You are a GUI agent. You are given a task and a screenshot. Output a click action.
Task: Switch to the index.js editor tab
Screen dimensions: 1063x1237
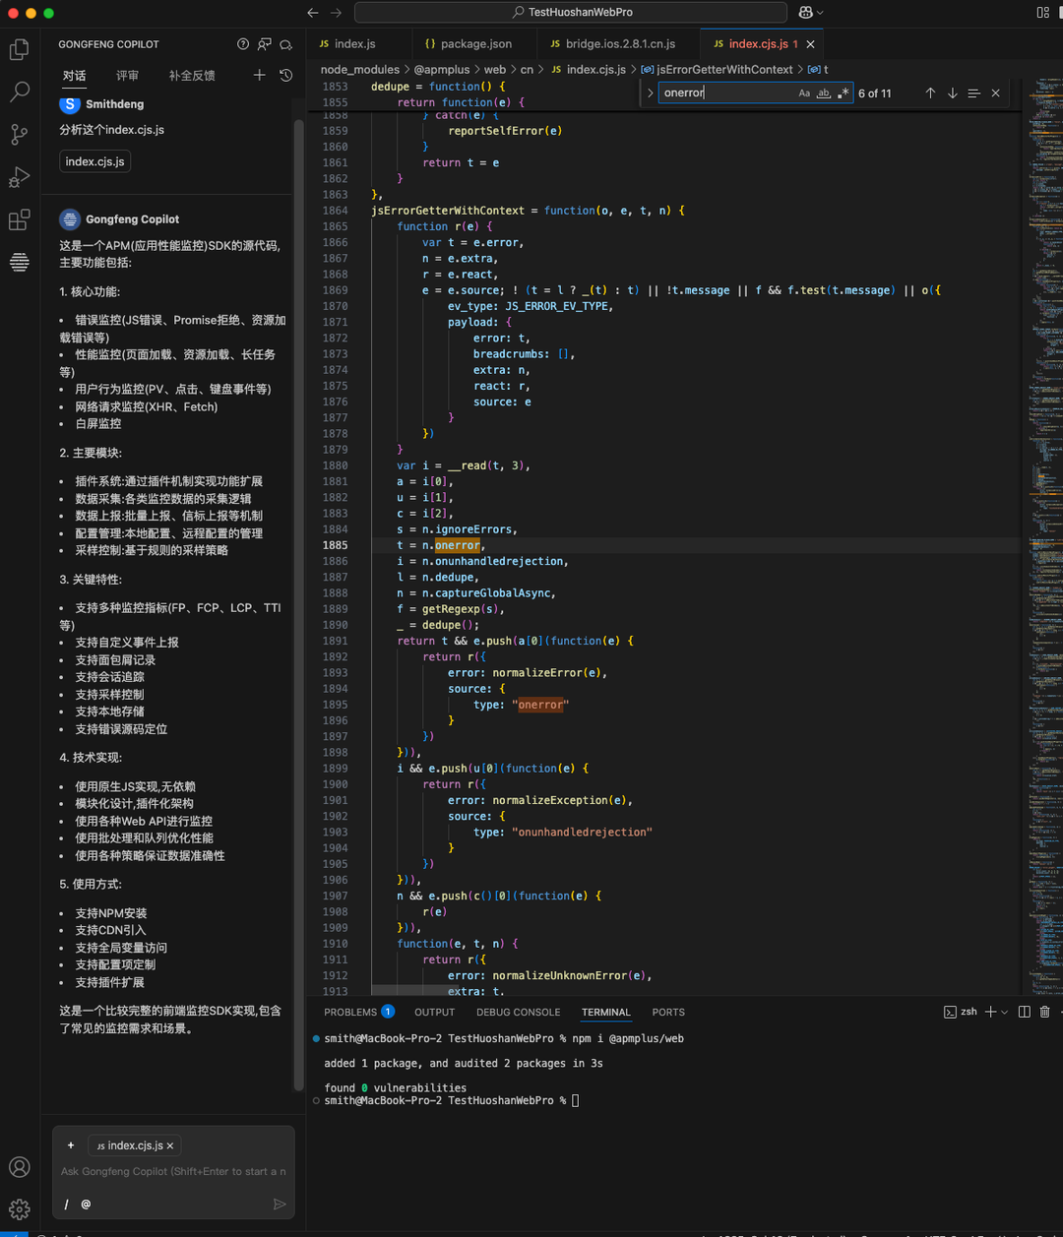tap(356, 44)
